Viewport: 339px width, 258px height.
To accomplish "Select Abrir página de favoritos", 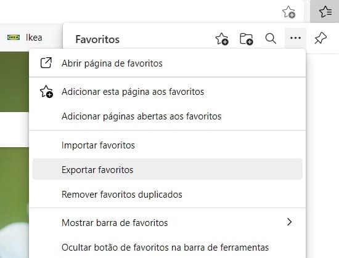I will click(x=167, y=63).
